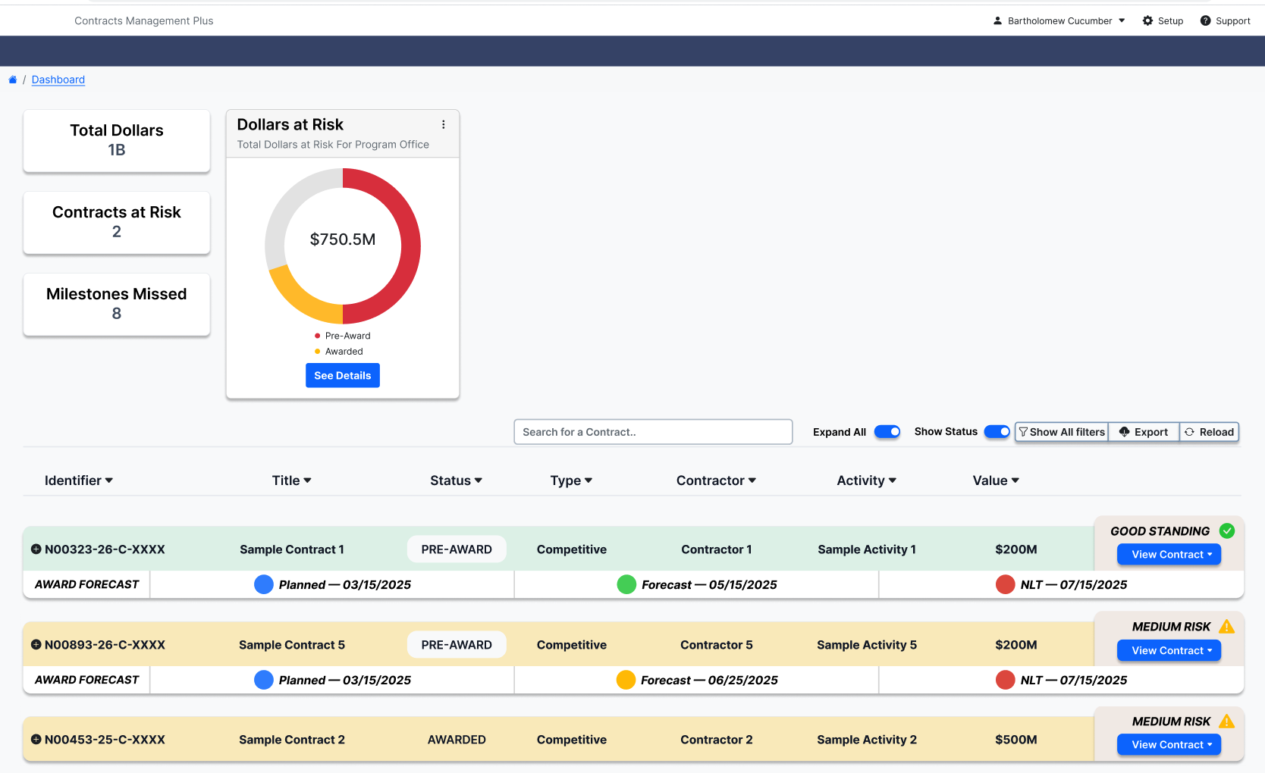Toggle the Show Status switch

click(x=997, y=432)
